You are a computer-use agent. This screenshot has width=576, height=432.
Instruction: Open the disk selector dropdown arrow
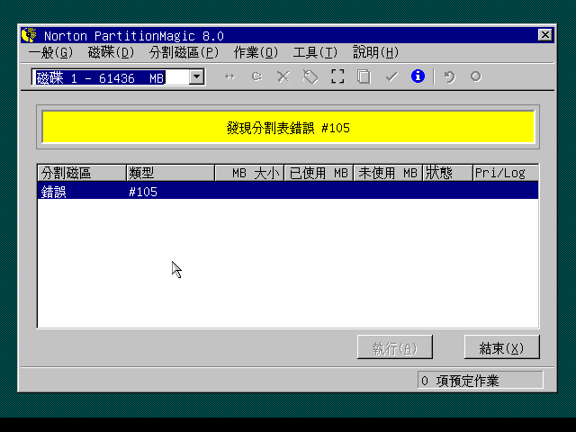196,76
